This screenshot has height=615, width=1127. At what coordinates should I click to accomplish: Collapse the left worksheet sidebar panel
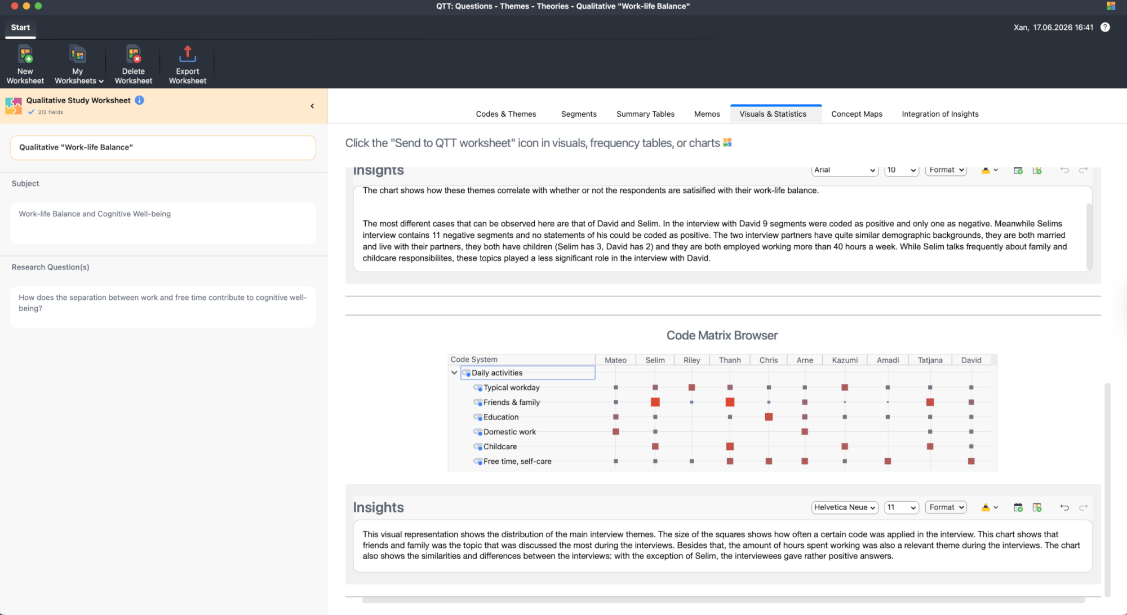[312, 106]
